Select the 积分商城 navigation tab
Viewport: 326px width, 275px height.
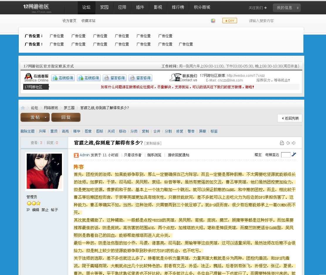click(x=202, y=8)
